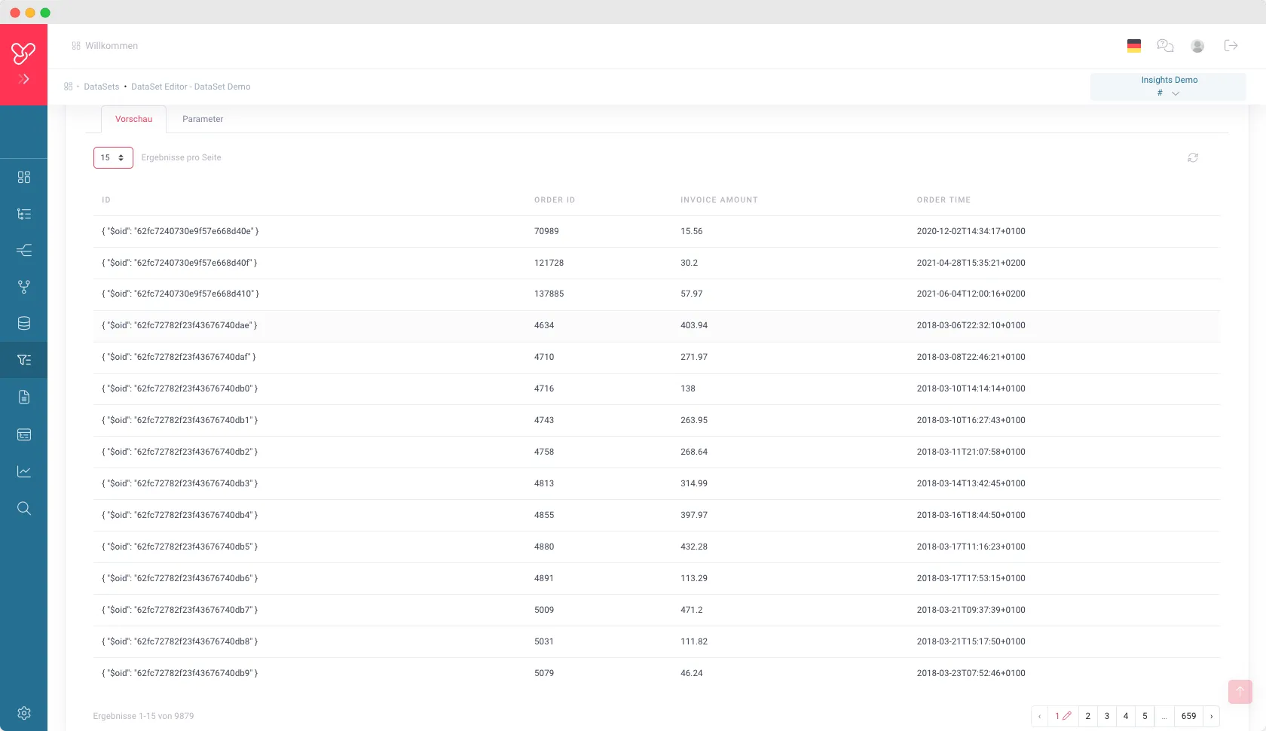The width and height of the screenshot is (1266, 731).
Task: Click current page 1 with edit pencil
Action: [1063, 716]
